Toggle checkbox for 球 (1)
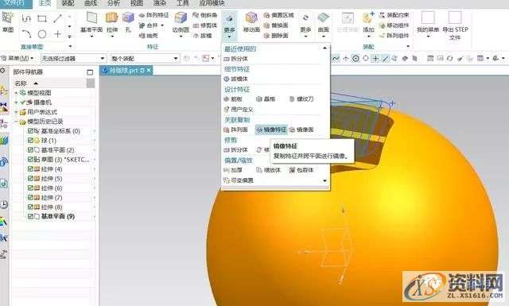The height and width of the screenshot is (306, 509). click(x=30, y=141)
